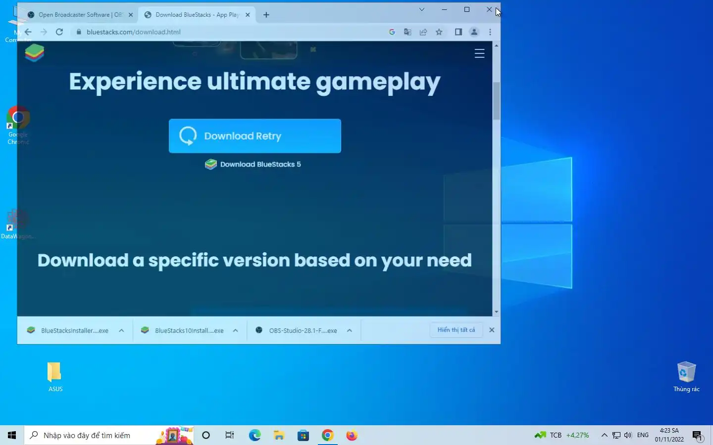This screenshot has width=713, height=445.
Task: Select the Google Chrome desktop shortcut
Action: tap(18, 126)
